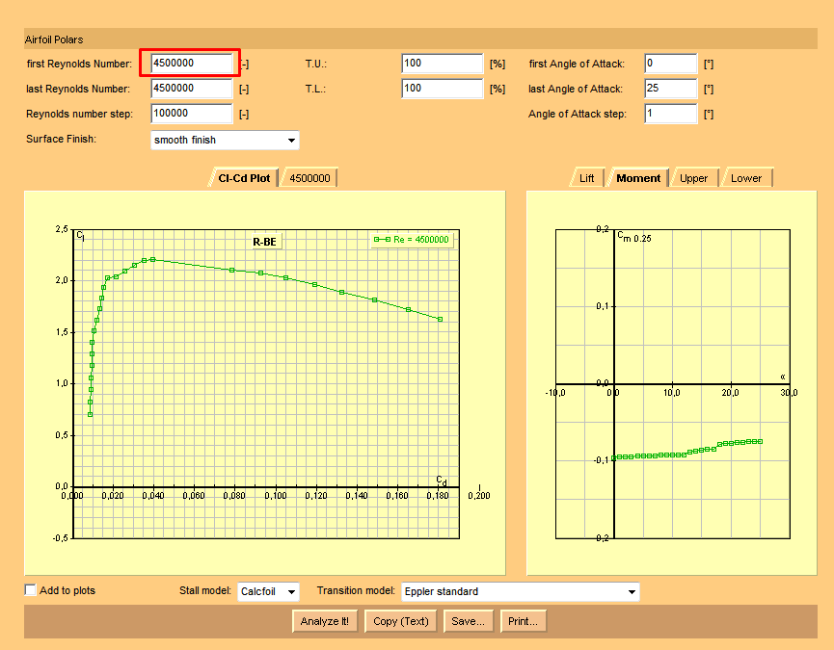Image resolution: width=834 pixels, height=650 pixels.
Task: Open the Upper tab
Action: (x=693, y=178)
